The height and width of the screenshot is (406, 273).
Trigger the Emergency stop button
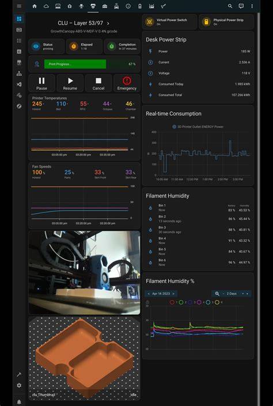127,84
